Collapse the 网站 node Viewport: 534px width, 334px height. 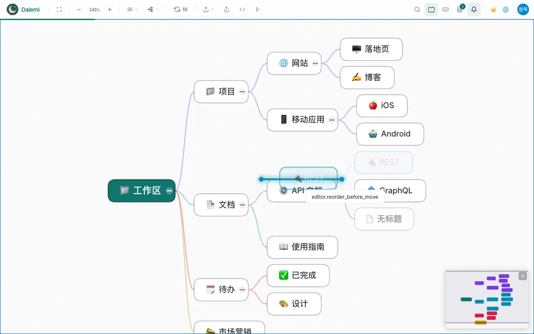click(315, 63)
